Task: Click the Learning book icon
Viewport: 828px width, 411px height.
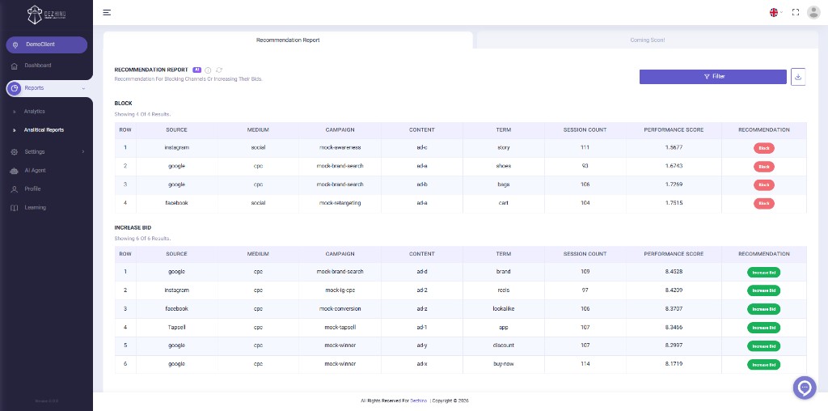Action: coord(15,208)
